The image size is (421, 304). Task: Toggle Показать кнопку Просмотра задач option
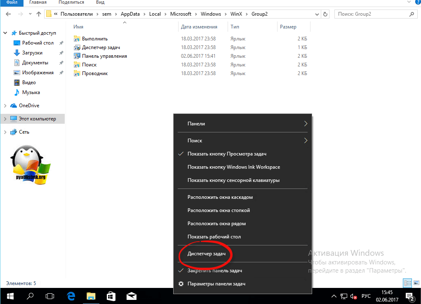point(227,154)
